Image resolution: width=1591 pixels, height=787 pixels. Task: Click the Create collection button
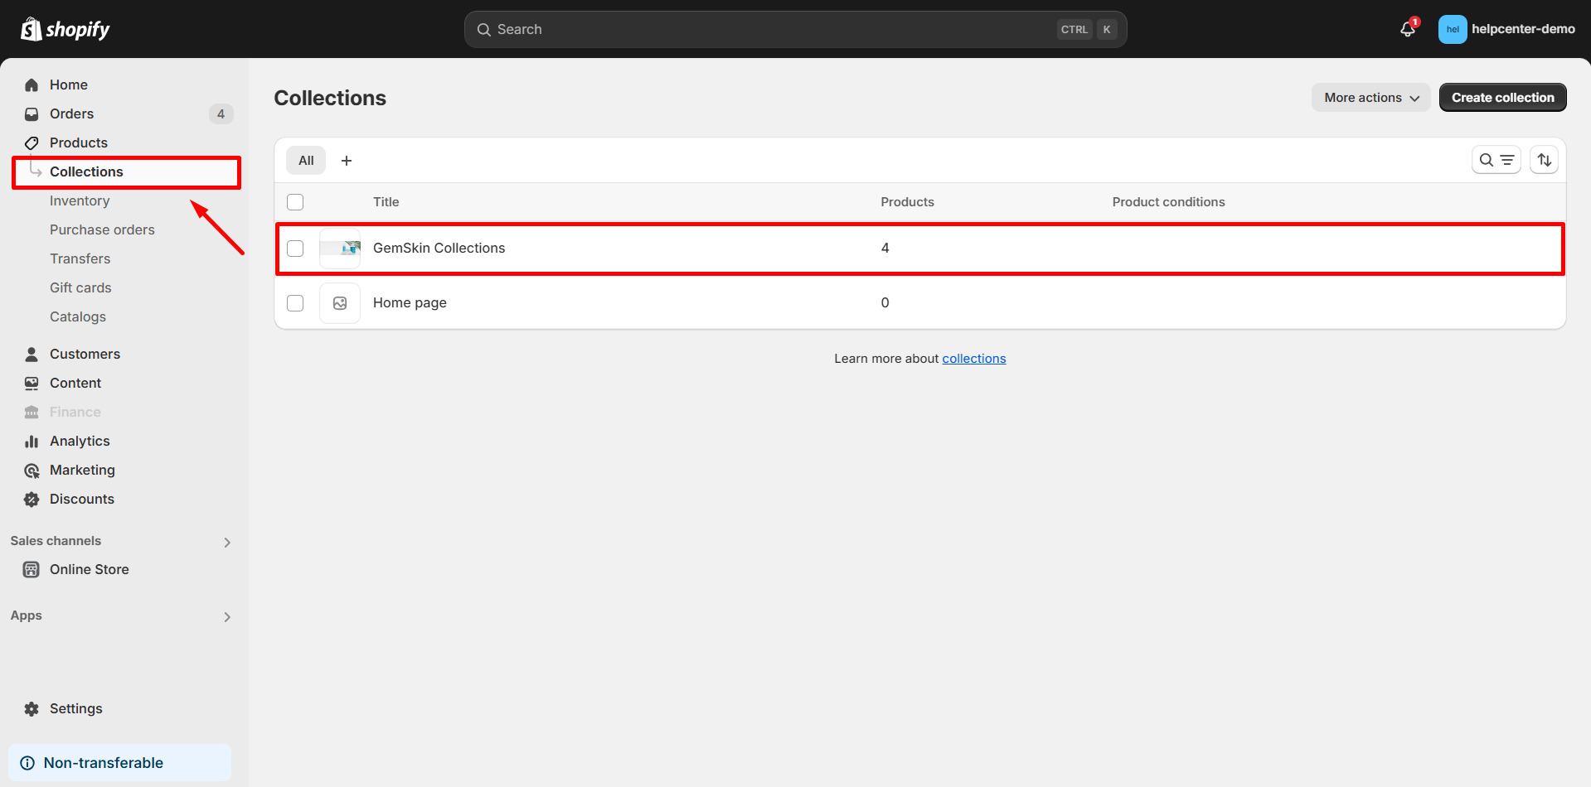pos(1502,98)
